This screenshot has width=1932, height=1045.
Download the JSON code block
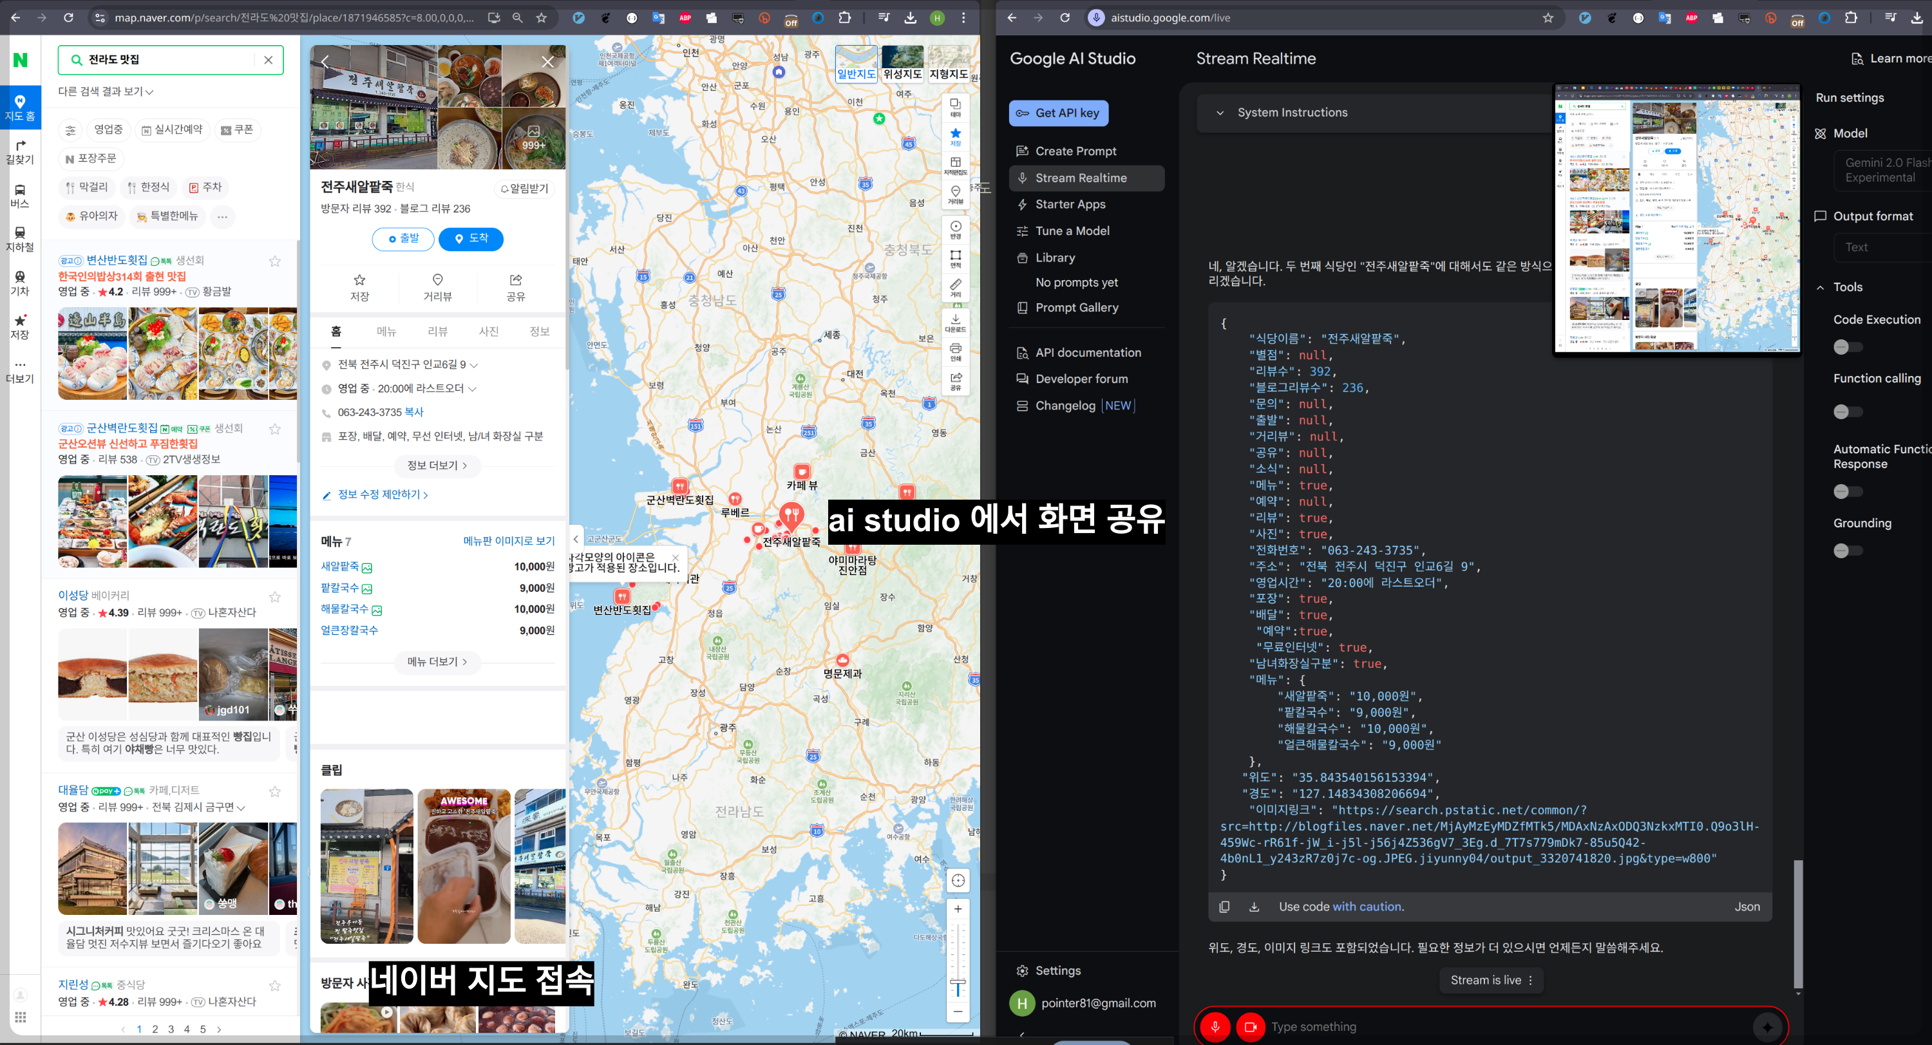pyautogui.click(x=1254, y=907)
